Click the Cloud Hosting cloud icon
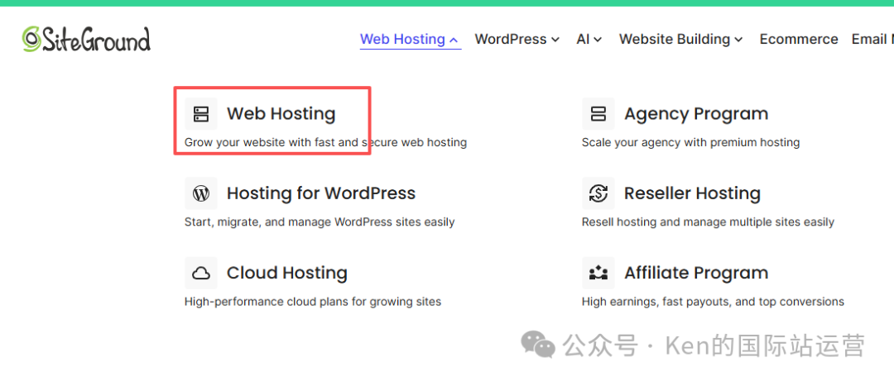 pos(200,274)
